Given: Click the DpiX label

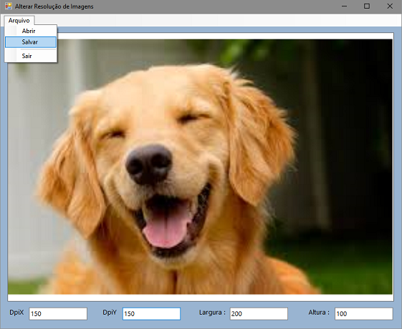Looking at the screenshot, I should click(x=16, y=313).
